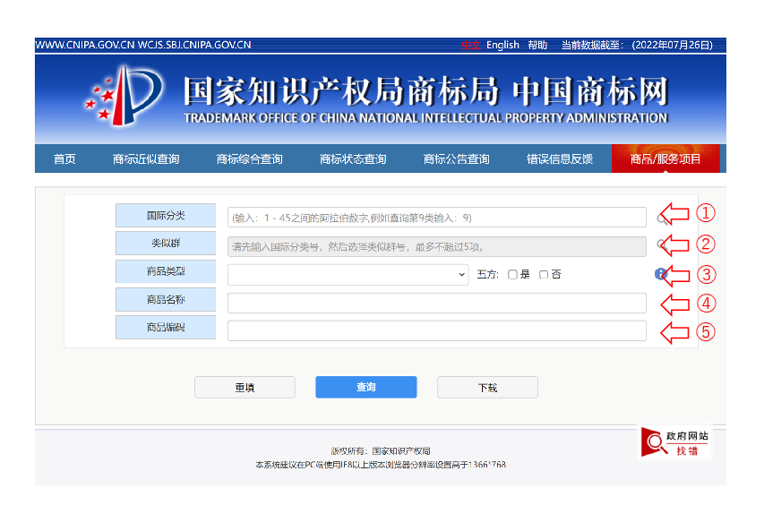Focus the 商品名称 input field
764x514 pixels.
pyautogui.click(x=436, y=303)
